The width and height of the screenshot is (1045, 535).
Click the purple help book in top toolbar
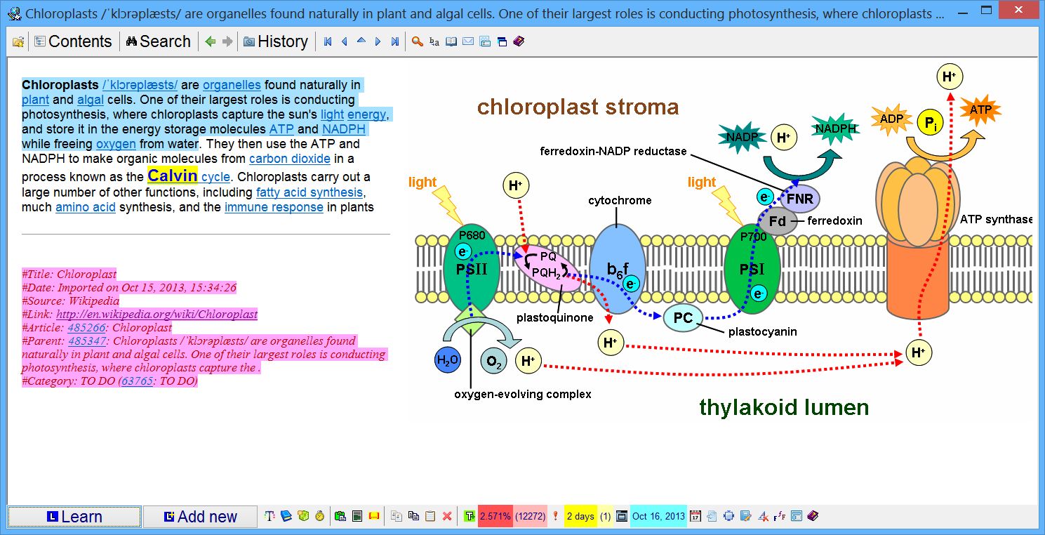519,41
